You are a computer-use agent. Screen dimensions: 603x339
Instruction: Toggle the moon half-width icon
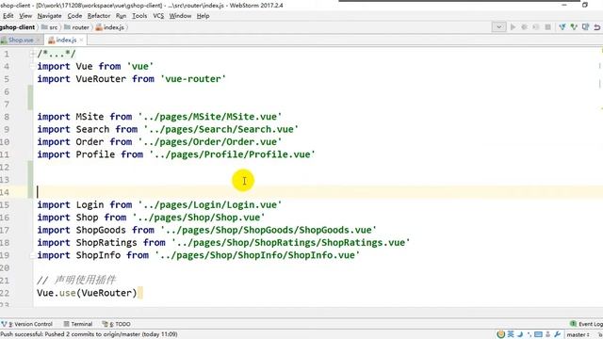(x=520, y=334)
